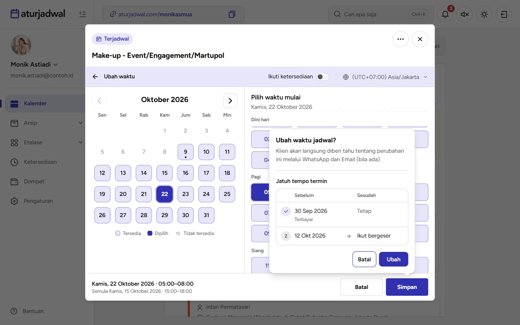Click the logout icon in the top bar
Image resolution: width=520 pixels, height=325 pixels.
504,14
